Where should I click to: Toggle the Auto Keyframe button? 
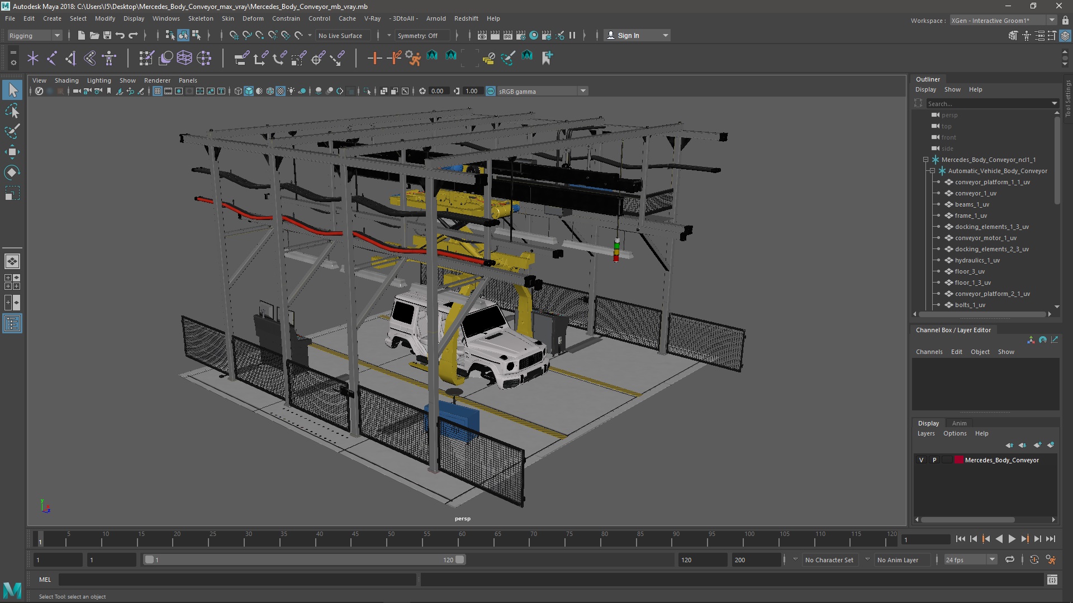tap(1034, 559)
